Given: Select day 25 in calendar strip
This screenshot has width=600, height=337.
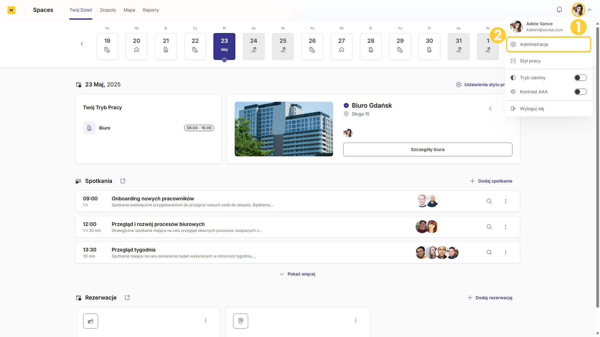Looking at the screenshot, I should (283, 46).
